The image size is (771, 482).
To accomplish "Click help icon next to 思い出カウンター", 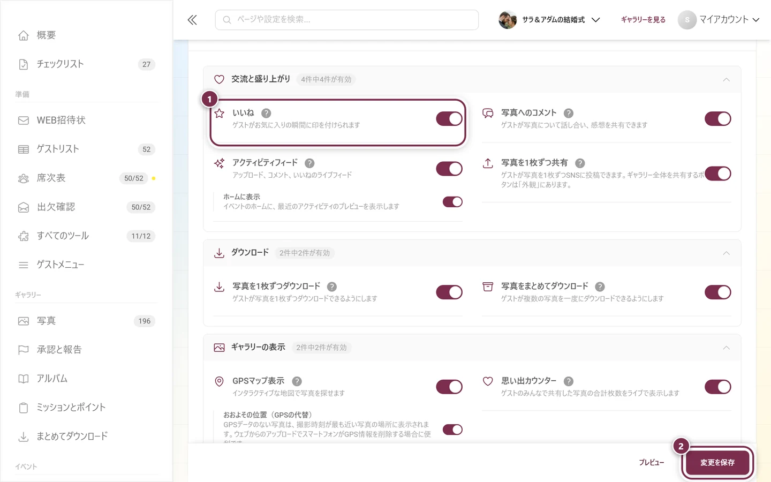I will (569, 381).
